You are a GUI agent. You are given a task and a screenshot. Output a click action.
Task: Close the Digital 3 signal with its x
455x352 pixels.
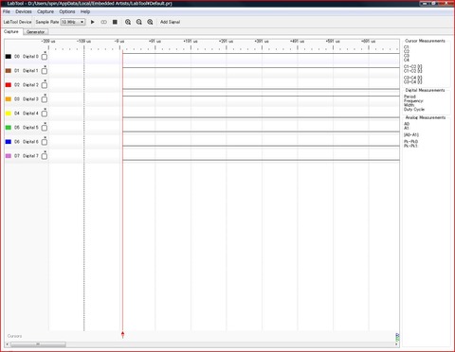click(x=45, y=95)
